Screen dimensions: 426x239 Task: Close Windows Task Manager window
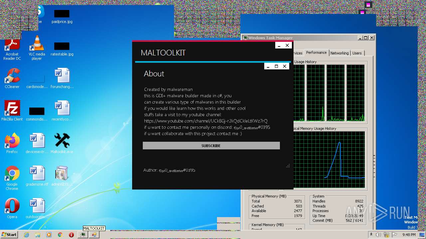(x=371, y=38)
